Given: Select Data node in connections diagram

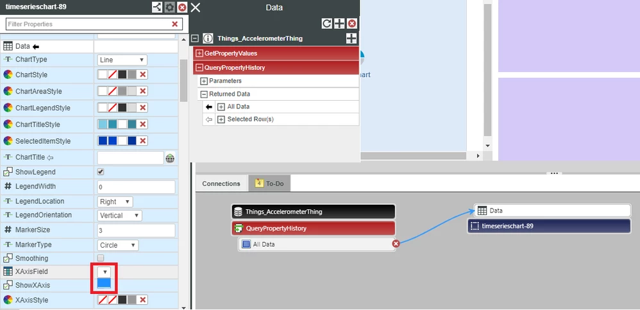Looking at the screenshot, I should (553, 211).
